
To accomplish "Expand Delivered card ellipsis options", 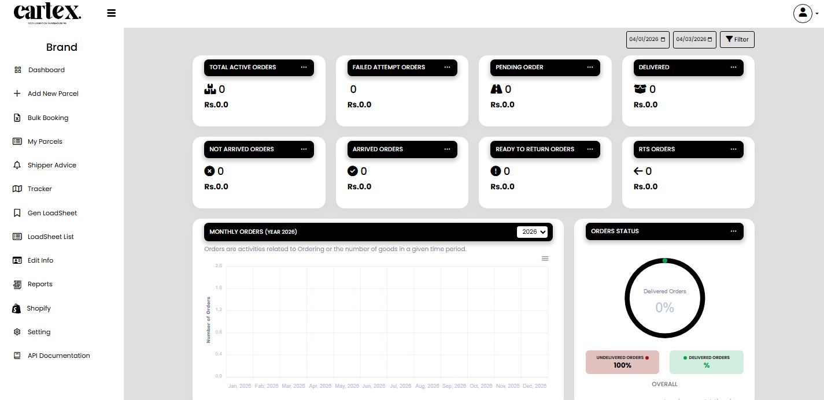I will (733, 68).
